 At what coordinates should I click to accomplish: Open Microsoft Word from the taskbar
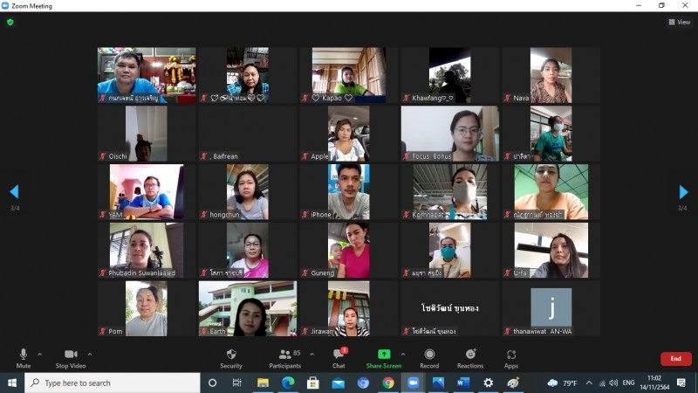pyautogui.click(x=462, y=383)
